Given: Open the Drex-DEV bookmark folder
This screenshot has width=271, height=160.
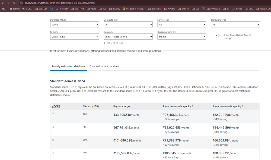Looking at the screenshot, I should 41,9.
